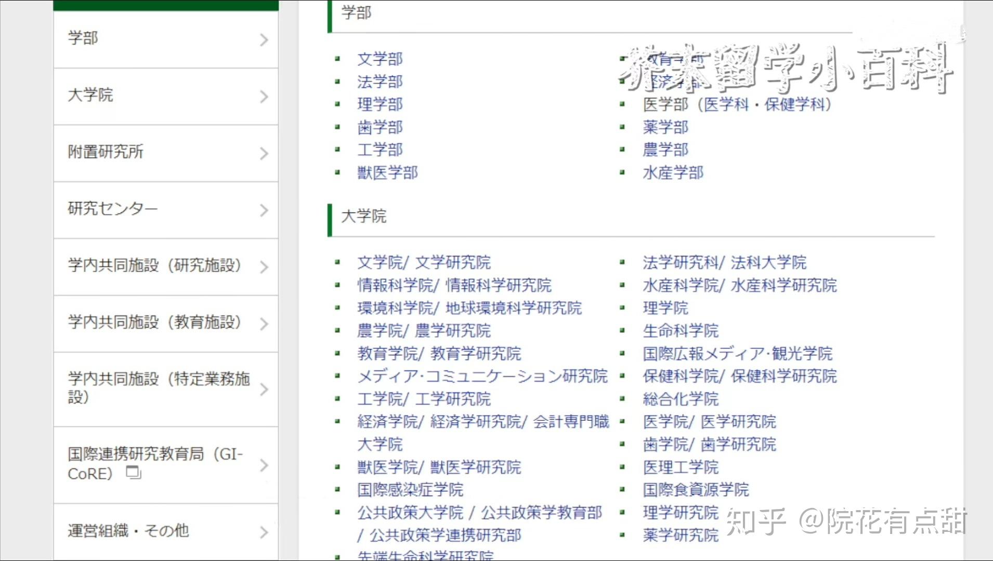993x561 pixels.
Task: Open the 大学院 sidebar menu item
Action: pos(166,96)
